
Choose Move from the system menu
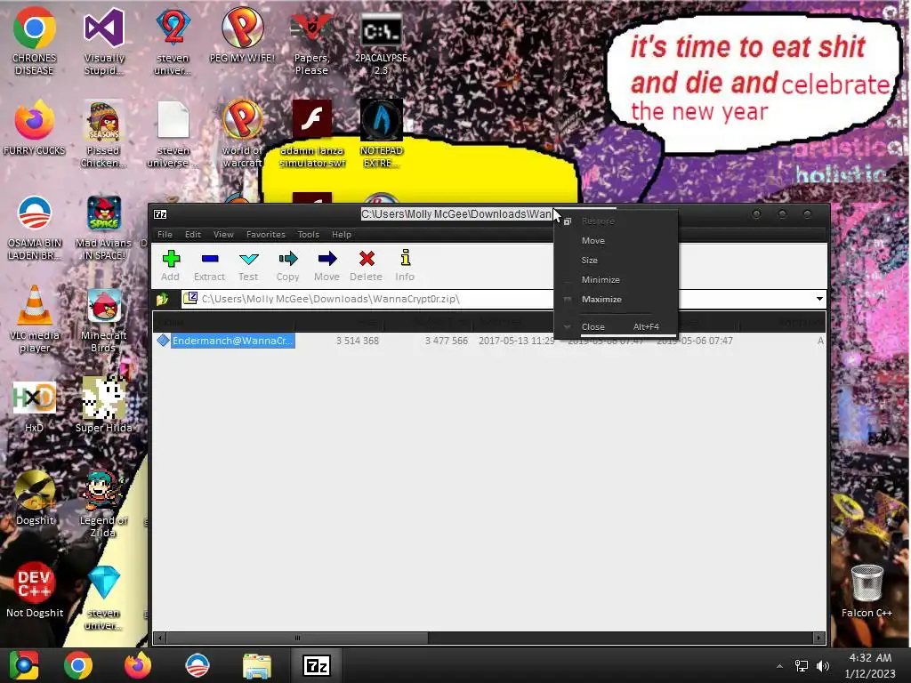pyautogui.click(x=616, y=240)
